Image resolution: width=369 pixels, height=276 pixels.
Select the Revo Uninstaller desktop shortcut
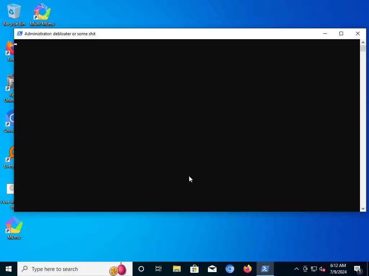coord(9,89)
